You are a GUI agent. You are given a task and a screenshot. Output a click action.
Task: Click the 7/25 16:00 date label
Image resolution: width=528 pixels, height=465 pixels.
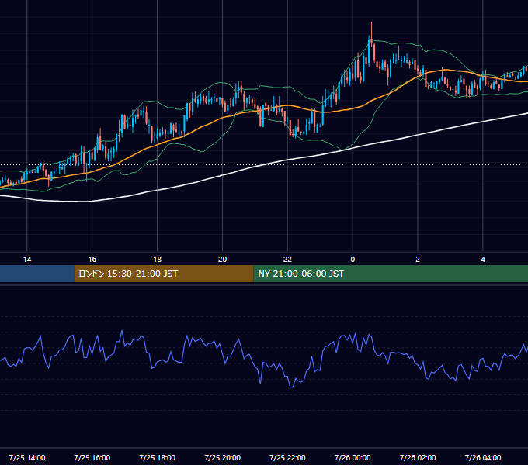point(92,457)
